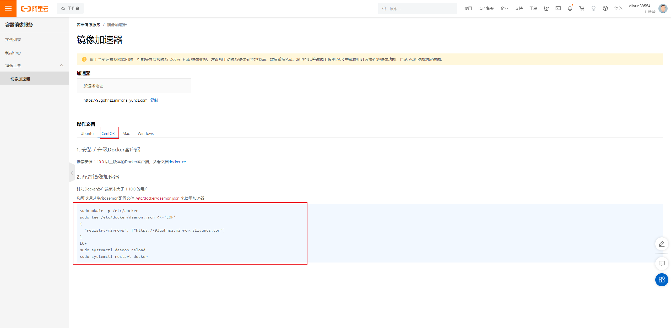Open the help question-mark icon
This screenshot has height=328, width=671.
pyautogui.click(x=605, y=8)
